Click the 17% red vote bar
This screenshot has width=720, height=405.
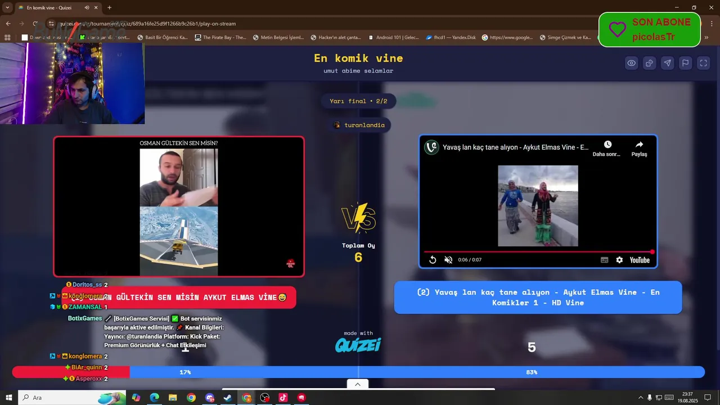tap(71, 372)
